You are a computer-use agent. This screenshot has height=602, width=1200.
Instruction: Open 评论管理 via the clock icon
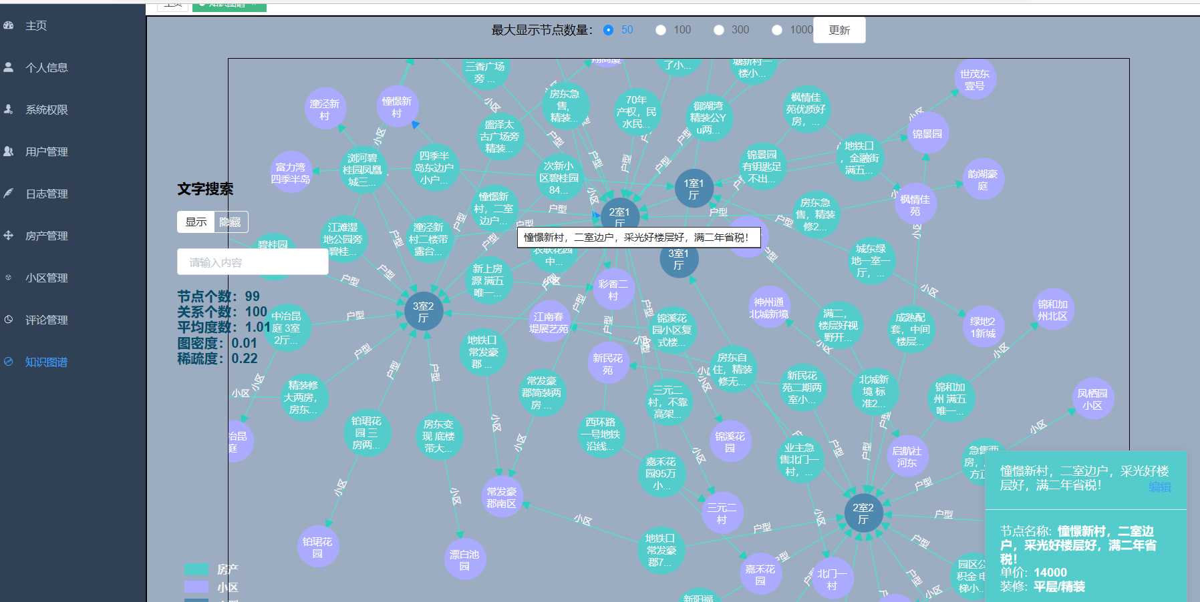[7, 320]
